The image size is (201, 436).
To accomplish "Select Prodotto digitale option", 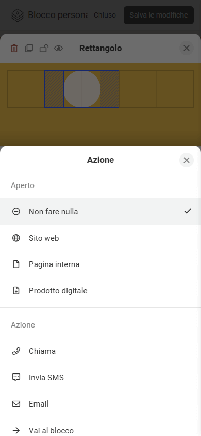I will 100,291.
